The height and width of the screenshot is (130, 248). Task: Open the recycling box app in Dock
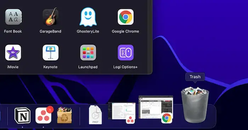click(x=64, y=115)
